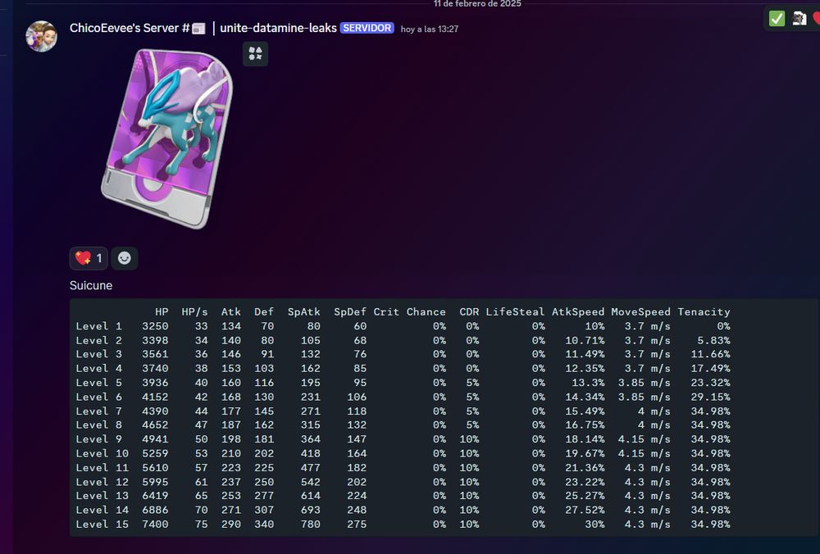The width and height of the screenshot is (820, 554).
Task: Click Level 9 CDR value 10%
Action: 469,439
